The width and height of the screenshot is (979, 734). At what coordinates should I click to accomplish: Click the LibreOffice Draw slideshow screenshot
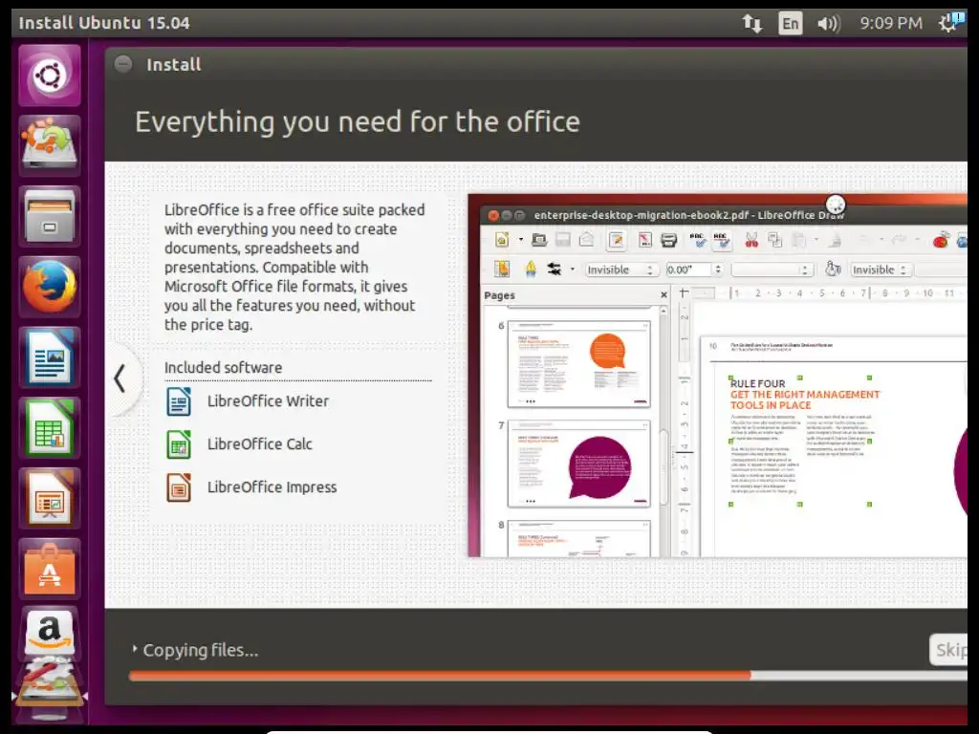click(717, 375)
